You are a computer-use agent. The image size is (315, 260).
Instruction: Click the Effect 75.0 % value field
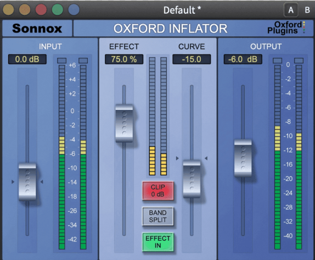[x=124, y=59]
